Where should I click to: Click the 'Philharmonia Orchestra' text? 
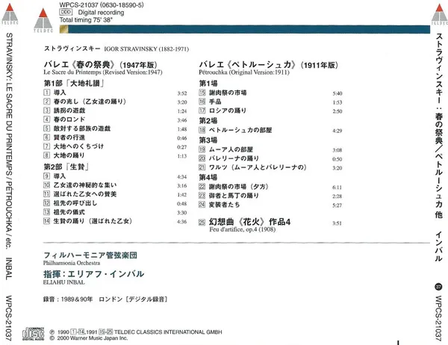72,263
